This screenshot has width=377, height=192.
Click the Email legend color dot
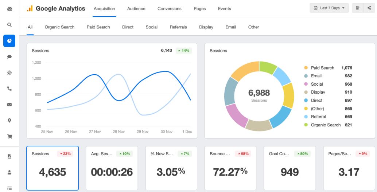306,76
